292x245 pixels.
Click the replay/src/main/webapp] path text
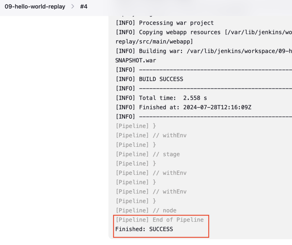click(154, 42)
